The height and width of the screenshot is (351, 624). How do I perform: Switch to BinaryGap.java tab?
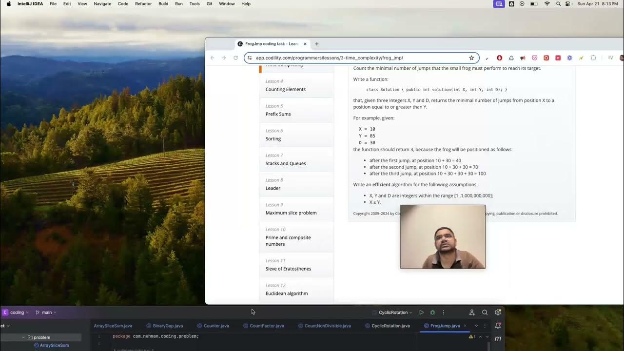coord(164,326)
